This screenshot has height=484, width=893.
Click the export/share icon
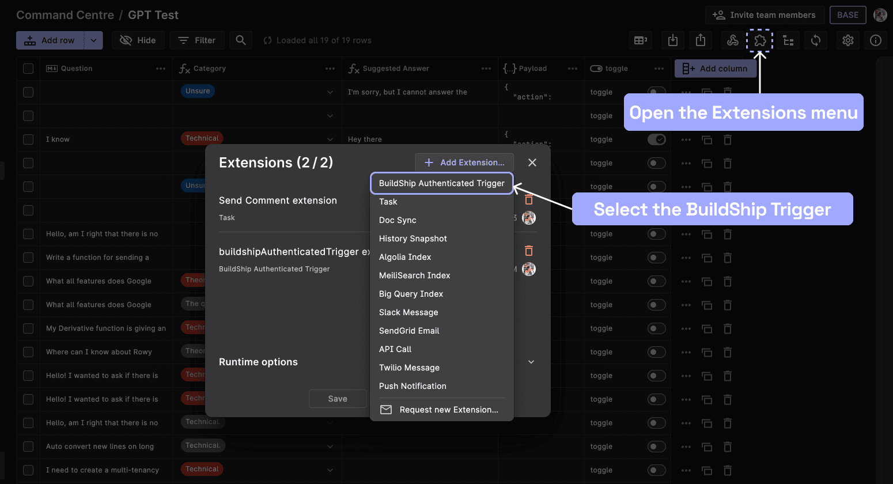click(700, 40)
